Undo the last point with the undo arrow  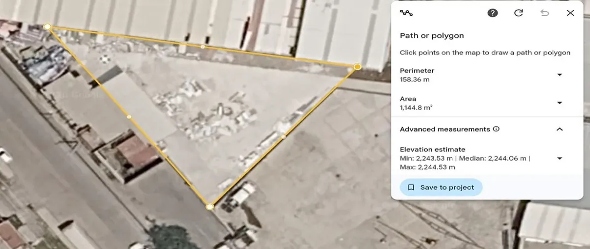pyautogui.click(x=545, y=13)
